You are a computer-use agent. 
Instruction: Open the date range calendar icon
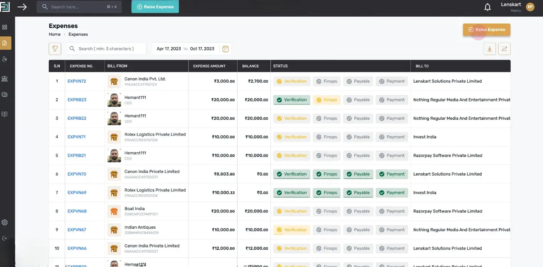(225, 49)
